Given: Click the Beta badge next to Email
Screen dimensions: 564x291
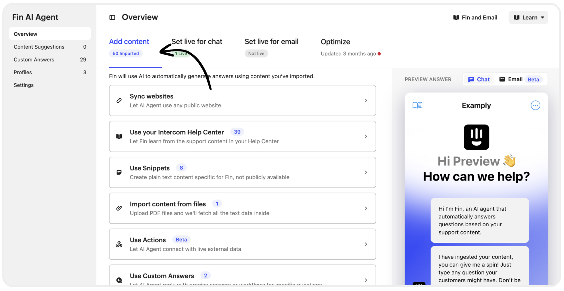Looking at the screenshot, I should tap(533, 80).
